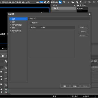
Task: Click the copy icon in bin toolbar
Action: point(90,2)
